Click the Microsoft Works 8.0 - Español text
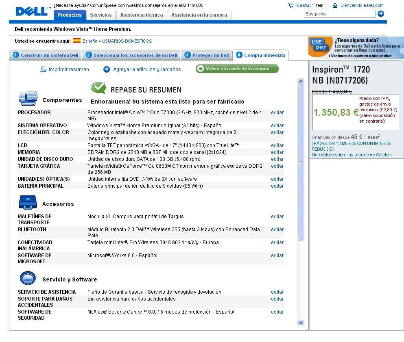This screenshot has width=404, height=342. [122, 255]
